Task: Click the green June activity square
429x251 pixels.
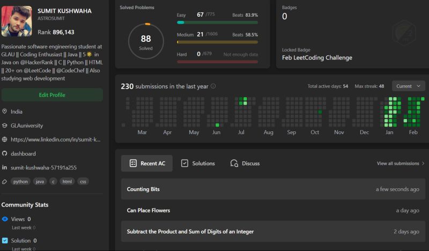Action: [217, 125]
